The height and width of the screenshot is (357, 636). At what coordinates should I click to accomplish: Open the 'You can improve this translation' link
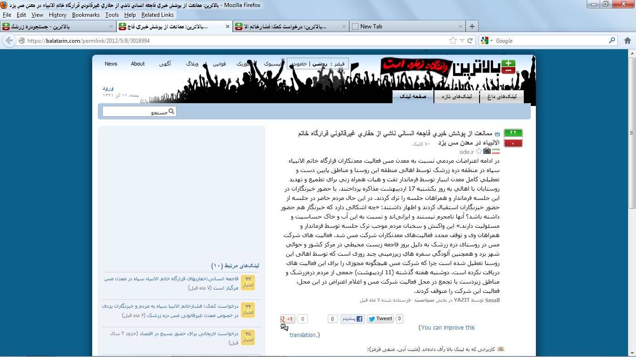(447, 327)
